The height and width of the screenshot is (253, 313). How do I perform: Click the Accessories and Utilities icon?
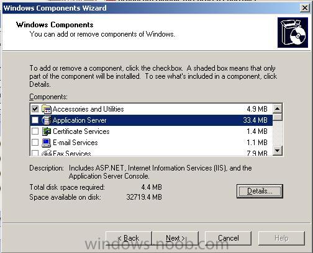46,109
